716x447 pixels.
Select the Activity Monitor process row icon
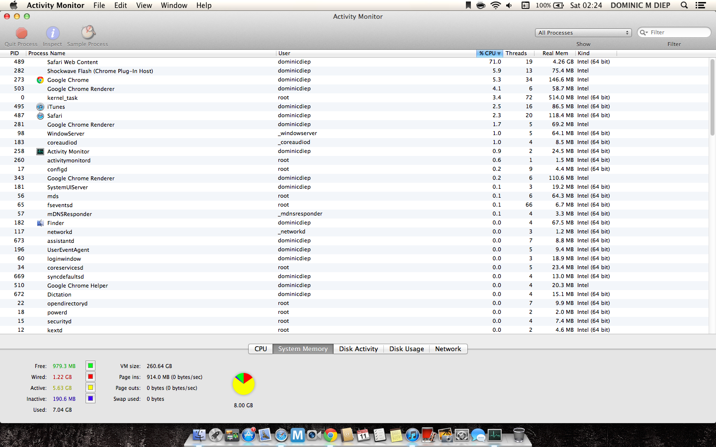point(40,151)
